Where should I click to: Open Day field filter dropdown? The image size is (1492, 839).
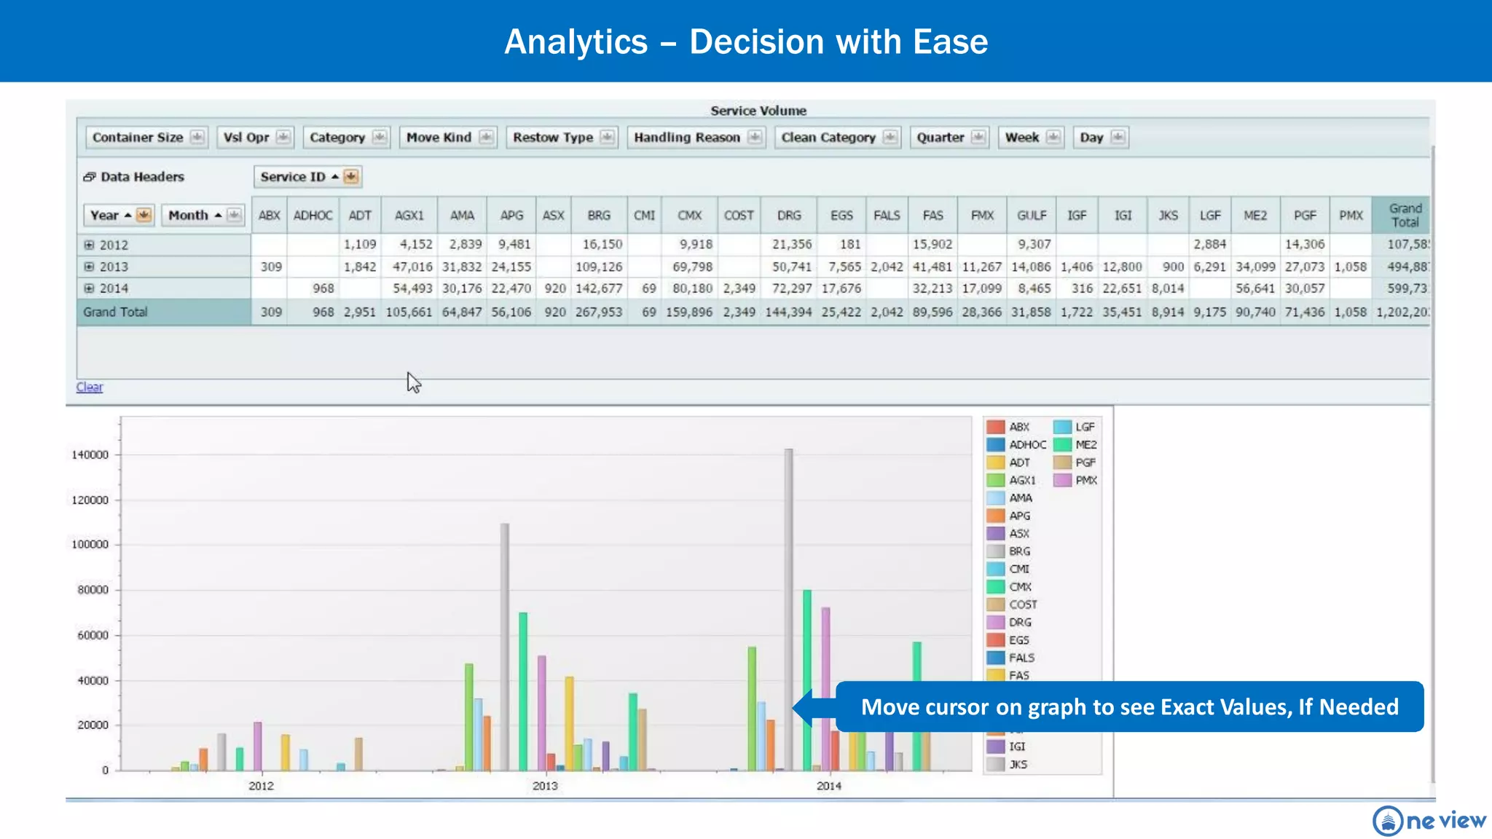tap(1118, 137)
